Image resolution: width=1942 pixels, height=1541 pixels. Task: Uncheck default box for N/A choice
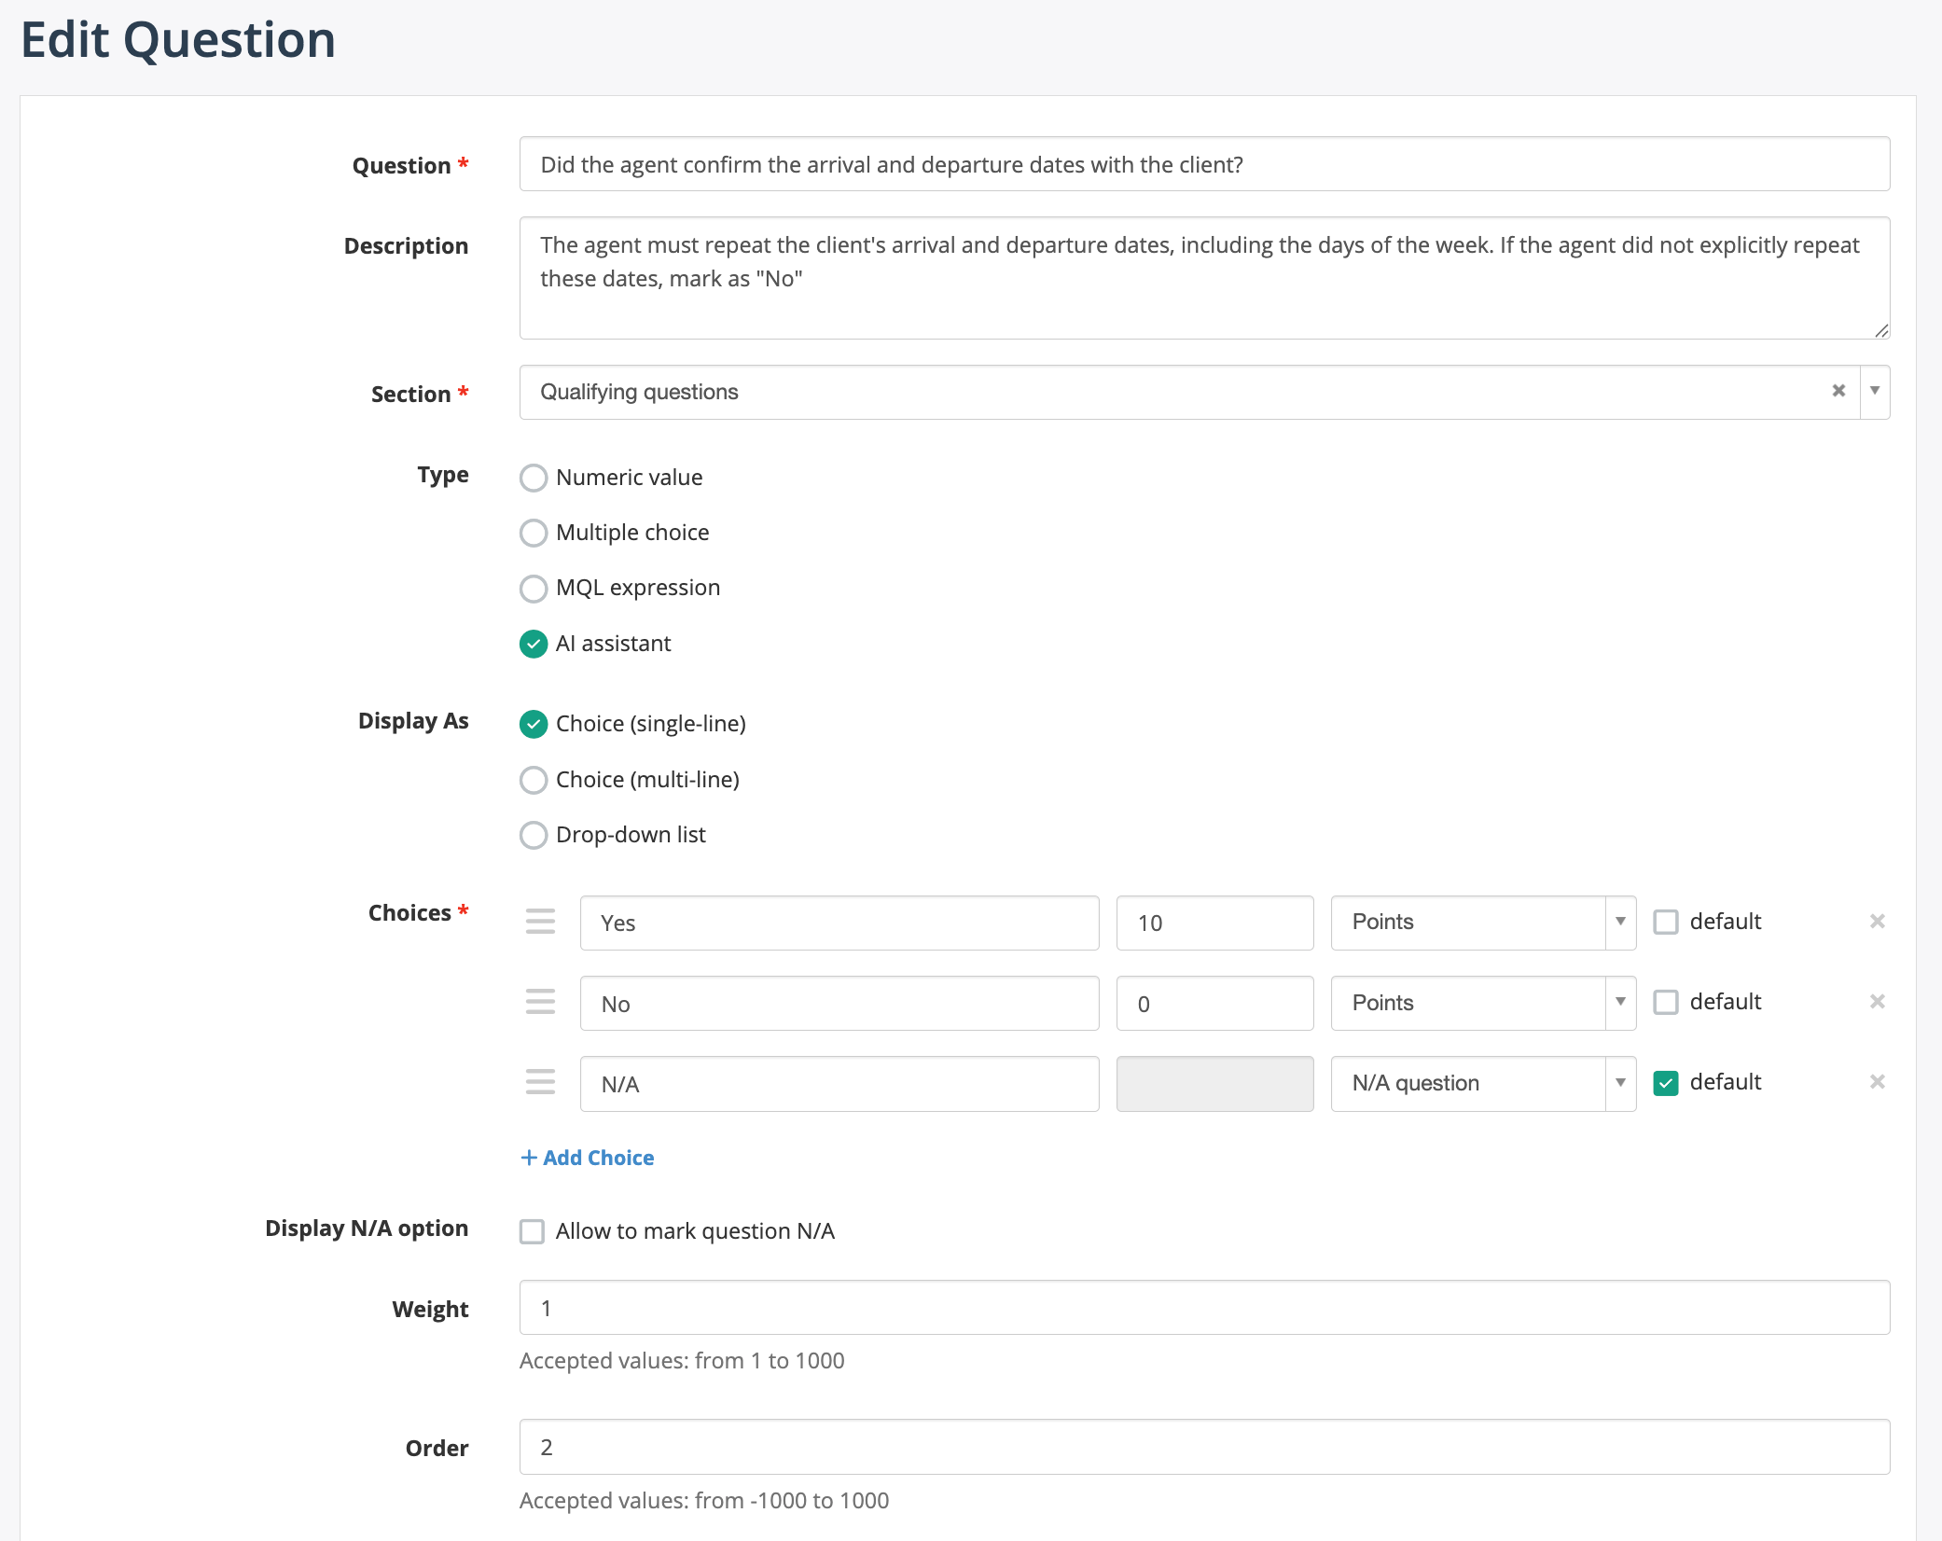coord(1666,1082)
